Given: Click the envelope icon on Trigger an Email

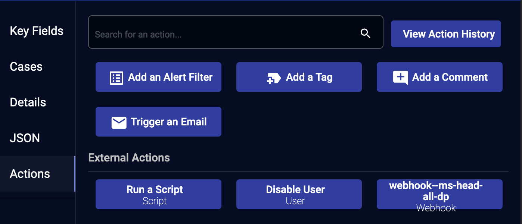Looking at the screenshot, I should click(119, 122).
